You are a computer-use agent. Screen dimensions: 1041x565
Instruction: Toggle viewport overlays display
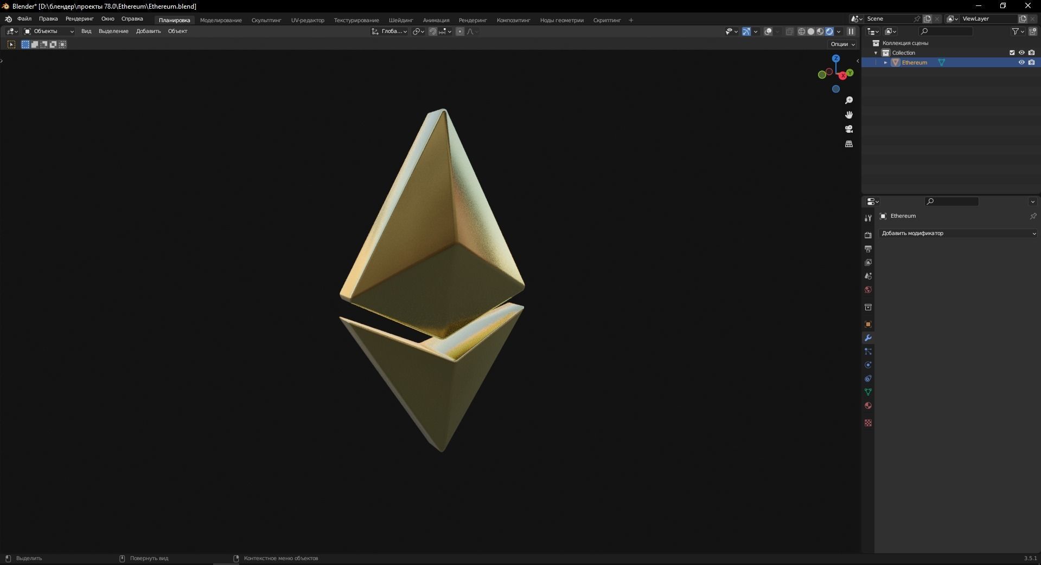(x=768, y=31)
